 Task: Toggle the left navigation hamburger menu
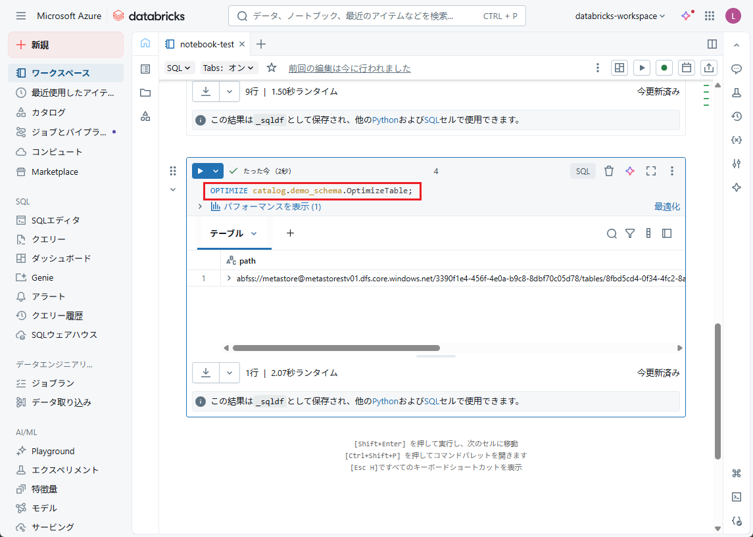[x=21, y=16]
